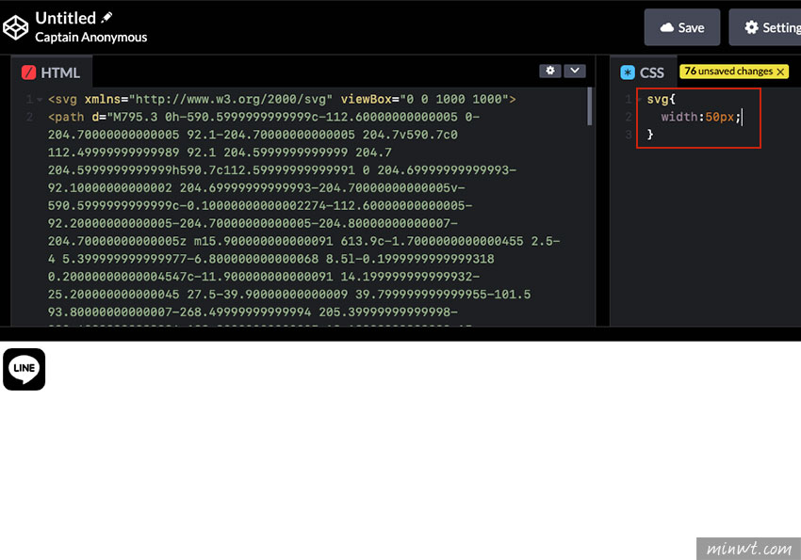Collapse fold arrow on CSS line 1
This screenshot has width=801, height=560.
(639, 100)
